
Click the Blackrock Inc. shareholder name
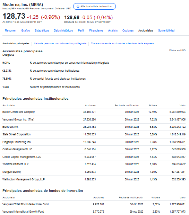[x=10, y=127]
